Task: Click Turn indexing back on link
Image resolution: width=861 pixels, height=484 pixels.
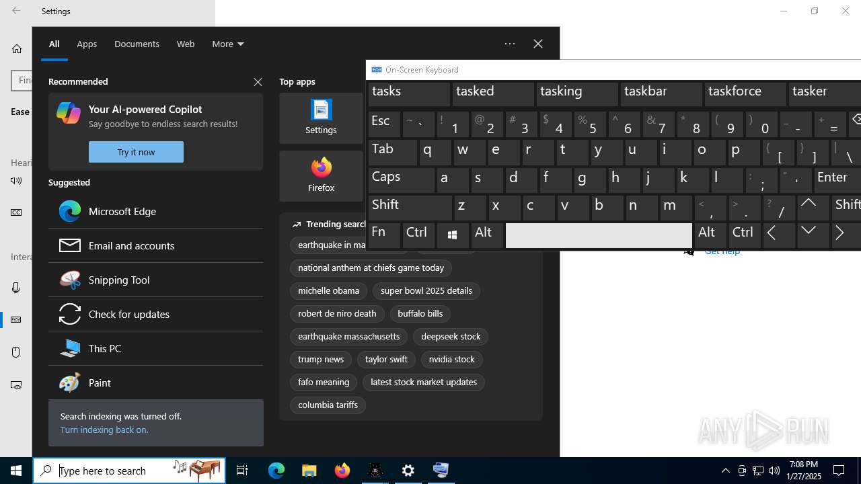Action: click(104, 430)
